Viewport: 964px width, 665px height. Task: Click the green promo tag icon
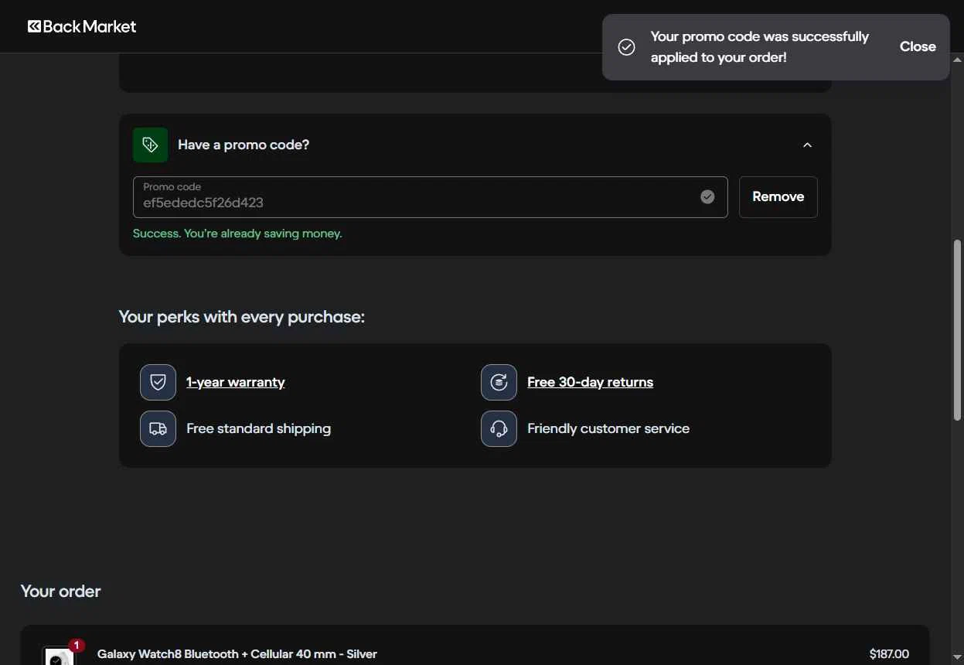[150, 145]
